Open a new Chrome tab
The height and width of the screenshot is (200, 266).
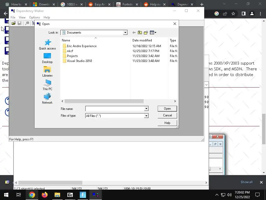(x=202, y=4)
